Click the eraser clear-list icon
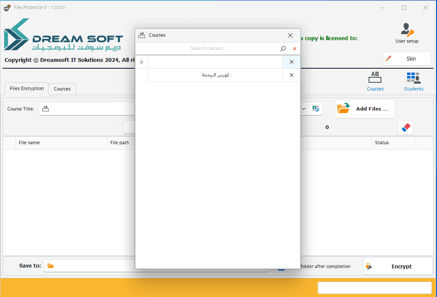This screenshot has height=297, width=437. pyautogui.click(x=405, y=128)
